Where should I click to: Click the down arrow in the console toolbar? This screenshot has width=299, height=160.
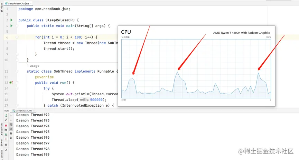[11, 120]
